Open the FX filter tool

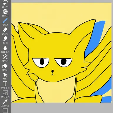[5, 12]
